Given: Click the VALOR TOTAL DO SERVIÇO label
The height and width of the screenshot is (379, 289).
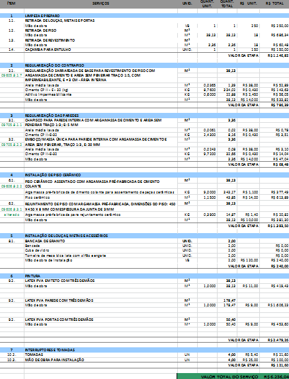Looking at the screenshot, I should pos(229,377).
